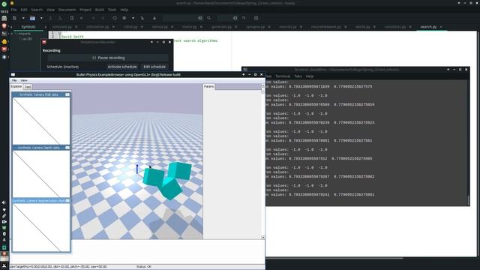Click the New file icon in Geany toolbar
The image size is (480, 270).
(14, 18)
